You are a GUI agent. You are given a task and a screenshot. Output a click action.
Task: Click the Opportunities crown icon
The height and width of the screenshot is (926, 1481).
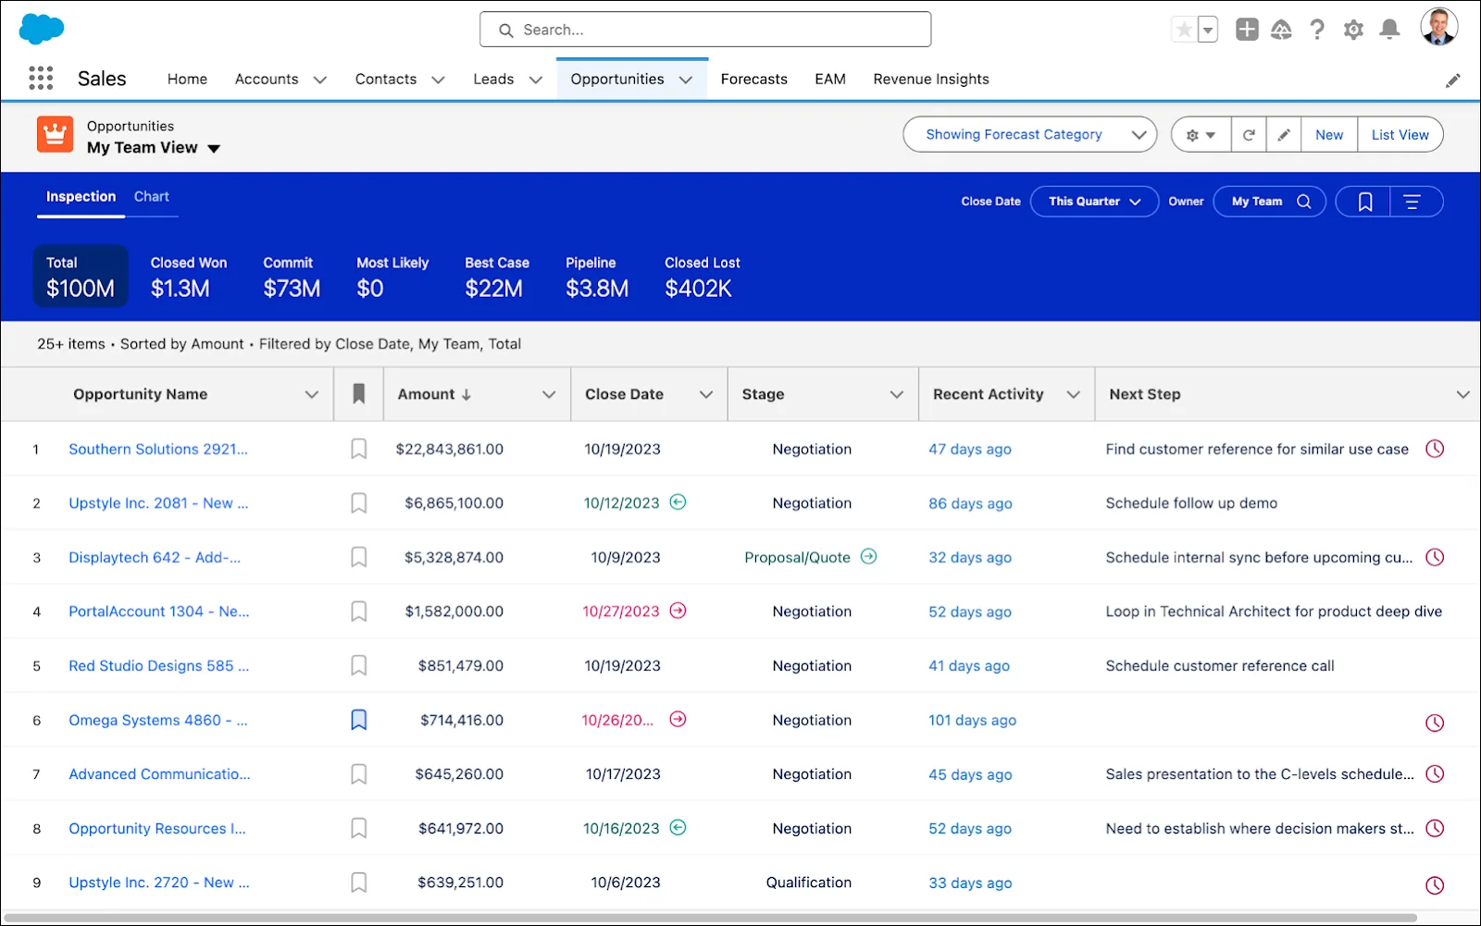click(x=55, y=134)
